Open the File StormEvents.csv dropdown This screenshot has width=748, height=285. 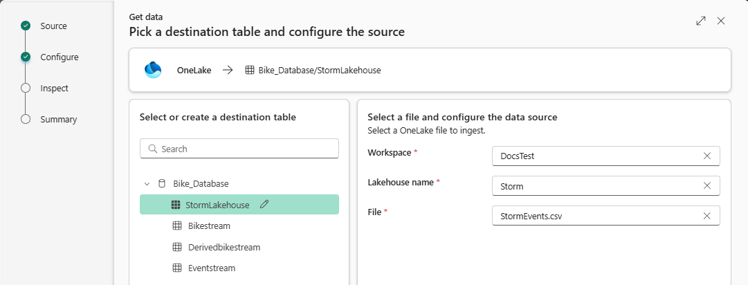point(595,216)
